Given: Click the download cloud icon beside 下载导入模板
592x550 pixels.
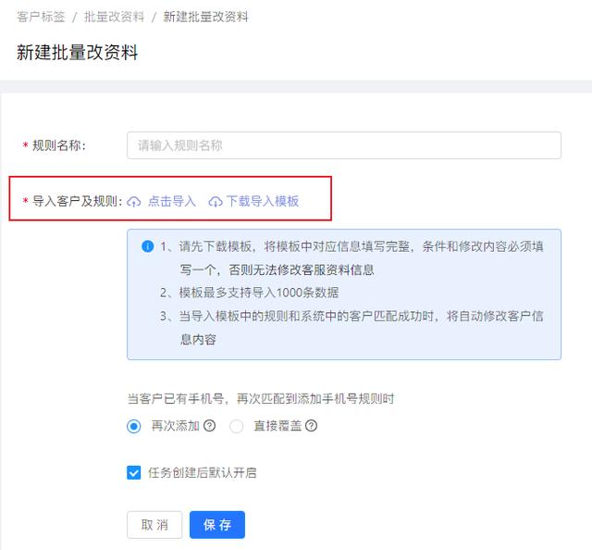Looking at the screenshot, I should pyautogui.click(x=216, y=202).
